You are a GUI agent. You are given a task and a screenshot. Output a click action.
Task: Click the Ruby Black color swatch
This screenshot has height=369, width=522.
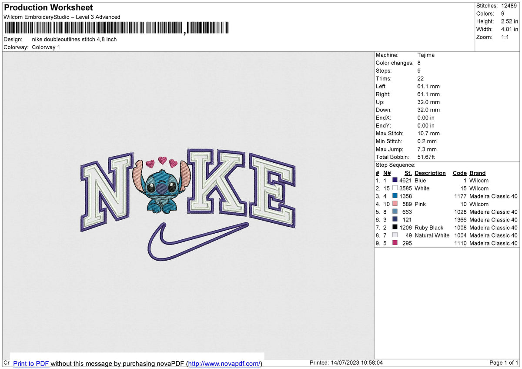pos(395,228)
